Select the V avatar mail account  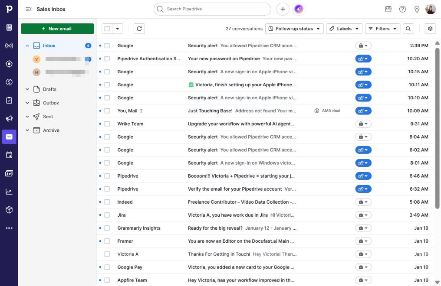tap(36, 59)
